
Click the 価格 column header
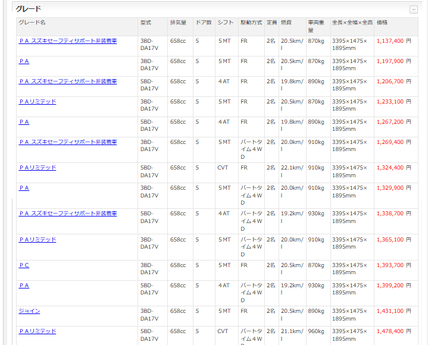(382, 23)
